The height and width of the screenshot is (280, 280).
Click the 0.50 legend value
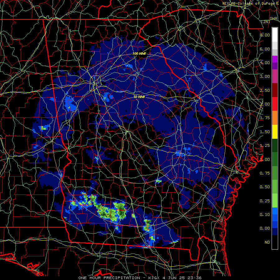tap(265, 187)
